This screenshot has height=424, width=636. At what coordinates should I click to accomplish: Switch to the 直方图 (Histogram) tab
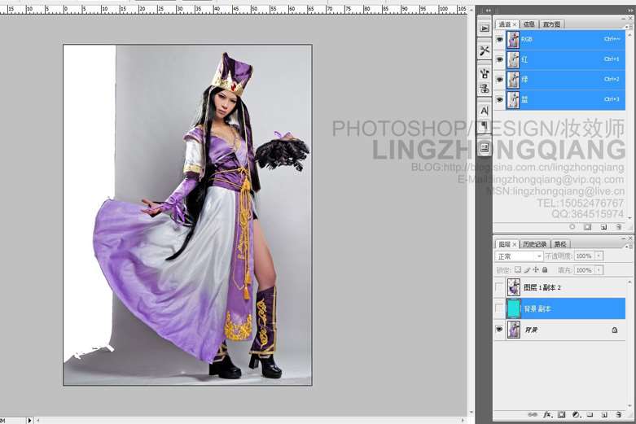click(x=552, y=24)
